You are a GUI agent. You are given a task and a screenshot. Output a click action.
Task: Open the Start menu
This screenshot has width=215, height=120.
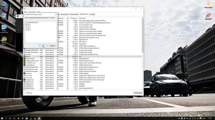[x=2, y=118]
